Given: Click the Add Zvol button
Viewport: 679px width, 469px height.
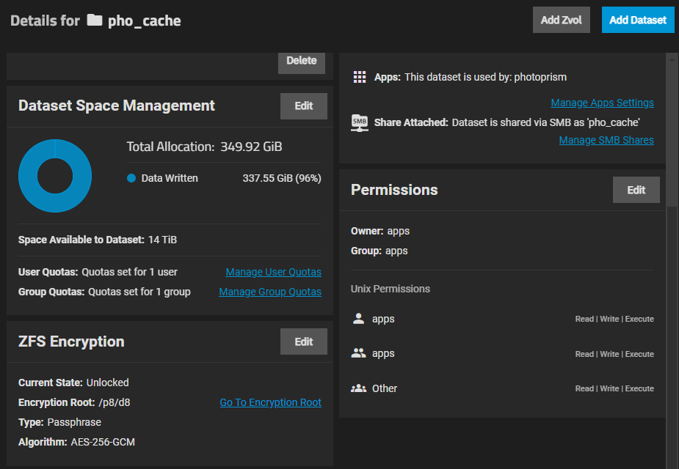Looking at the screenshot, I should tap(562, 20).
